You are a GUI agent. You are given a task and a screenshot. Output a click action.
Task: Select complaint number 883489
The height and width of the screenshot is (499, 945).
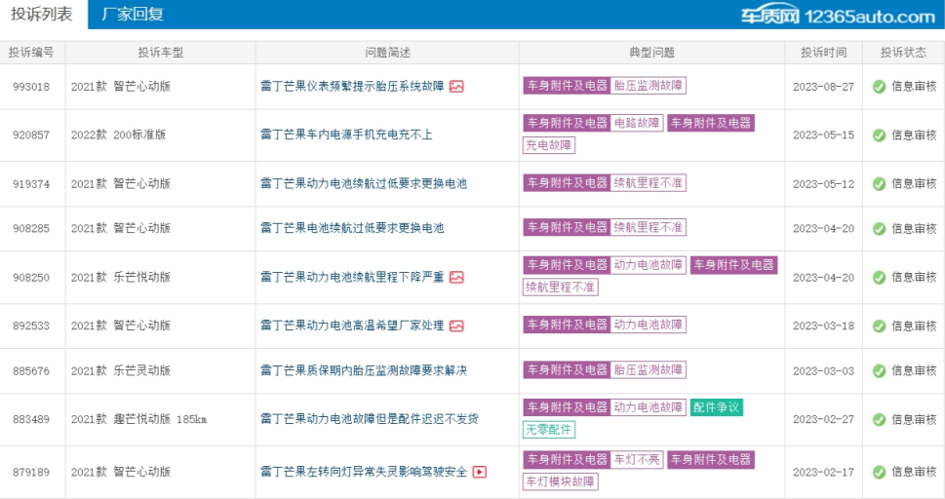pyautogui.click(x=31, y=419)
